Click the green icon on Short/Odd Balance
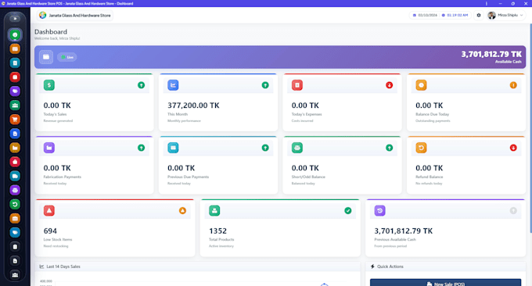 [x=297, y=148]
